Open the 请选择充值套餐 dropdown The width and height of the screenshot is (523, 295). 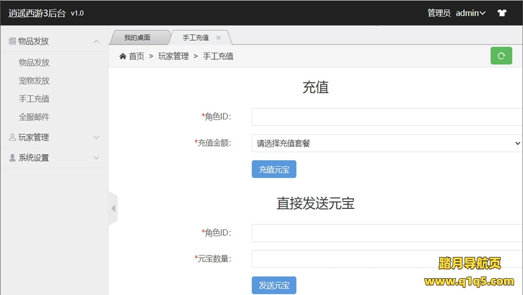pos(387,143)
